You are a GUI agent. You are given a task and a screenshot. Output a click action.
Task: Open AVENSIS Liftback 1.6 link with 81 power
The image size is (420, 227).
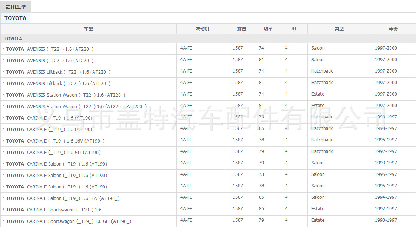[x=58, y=84]
